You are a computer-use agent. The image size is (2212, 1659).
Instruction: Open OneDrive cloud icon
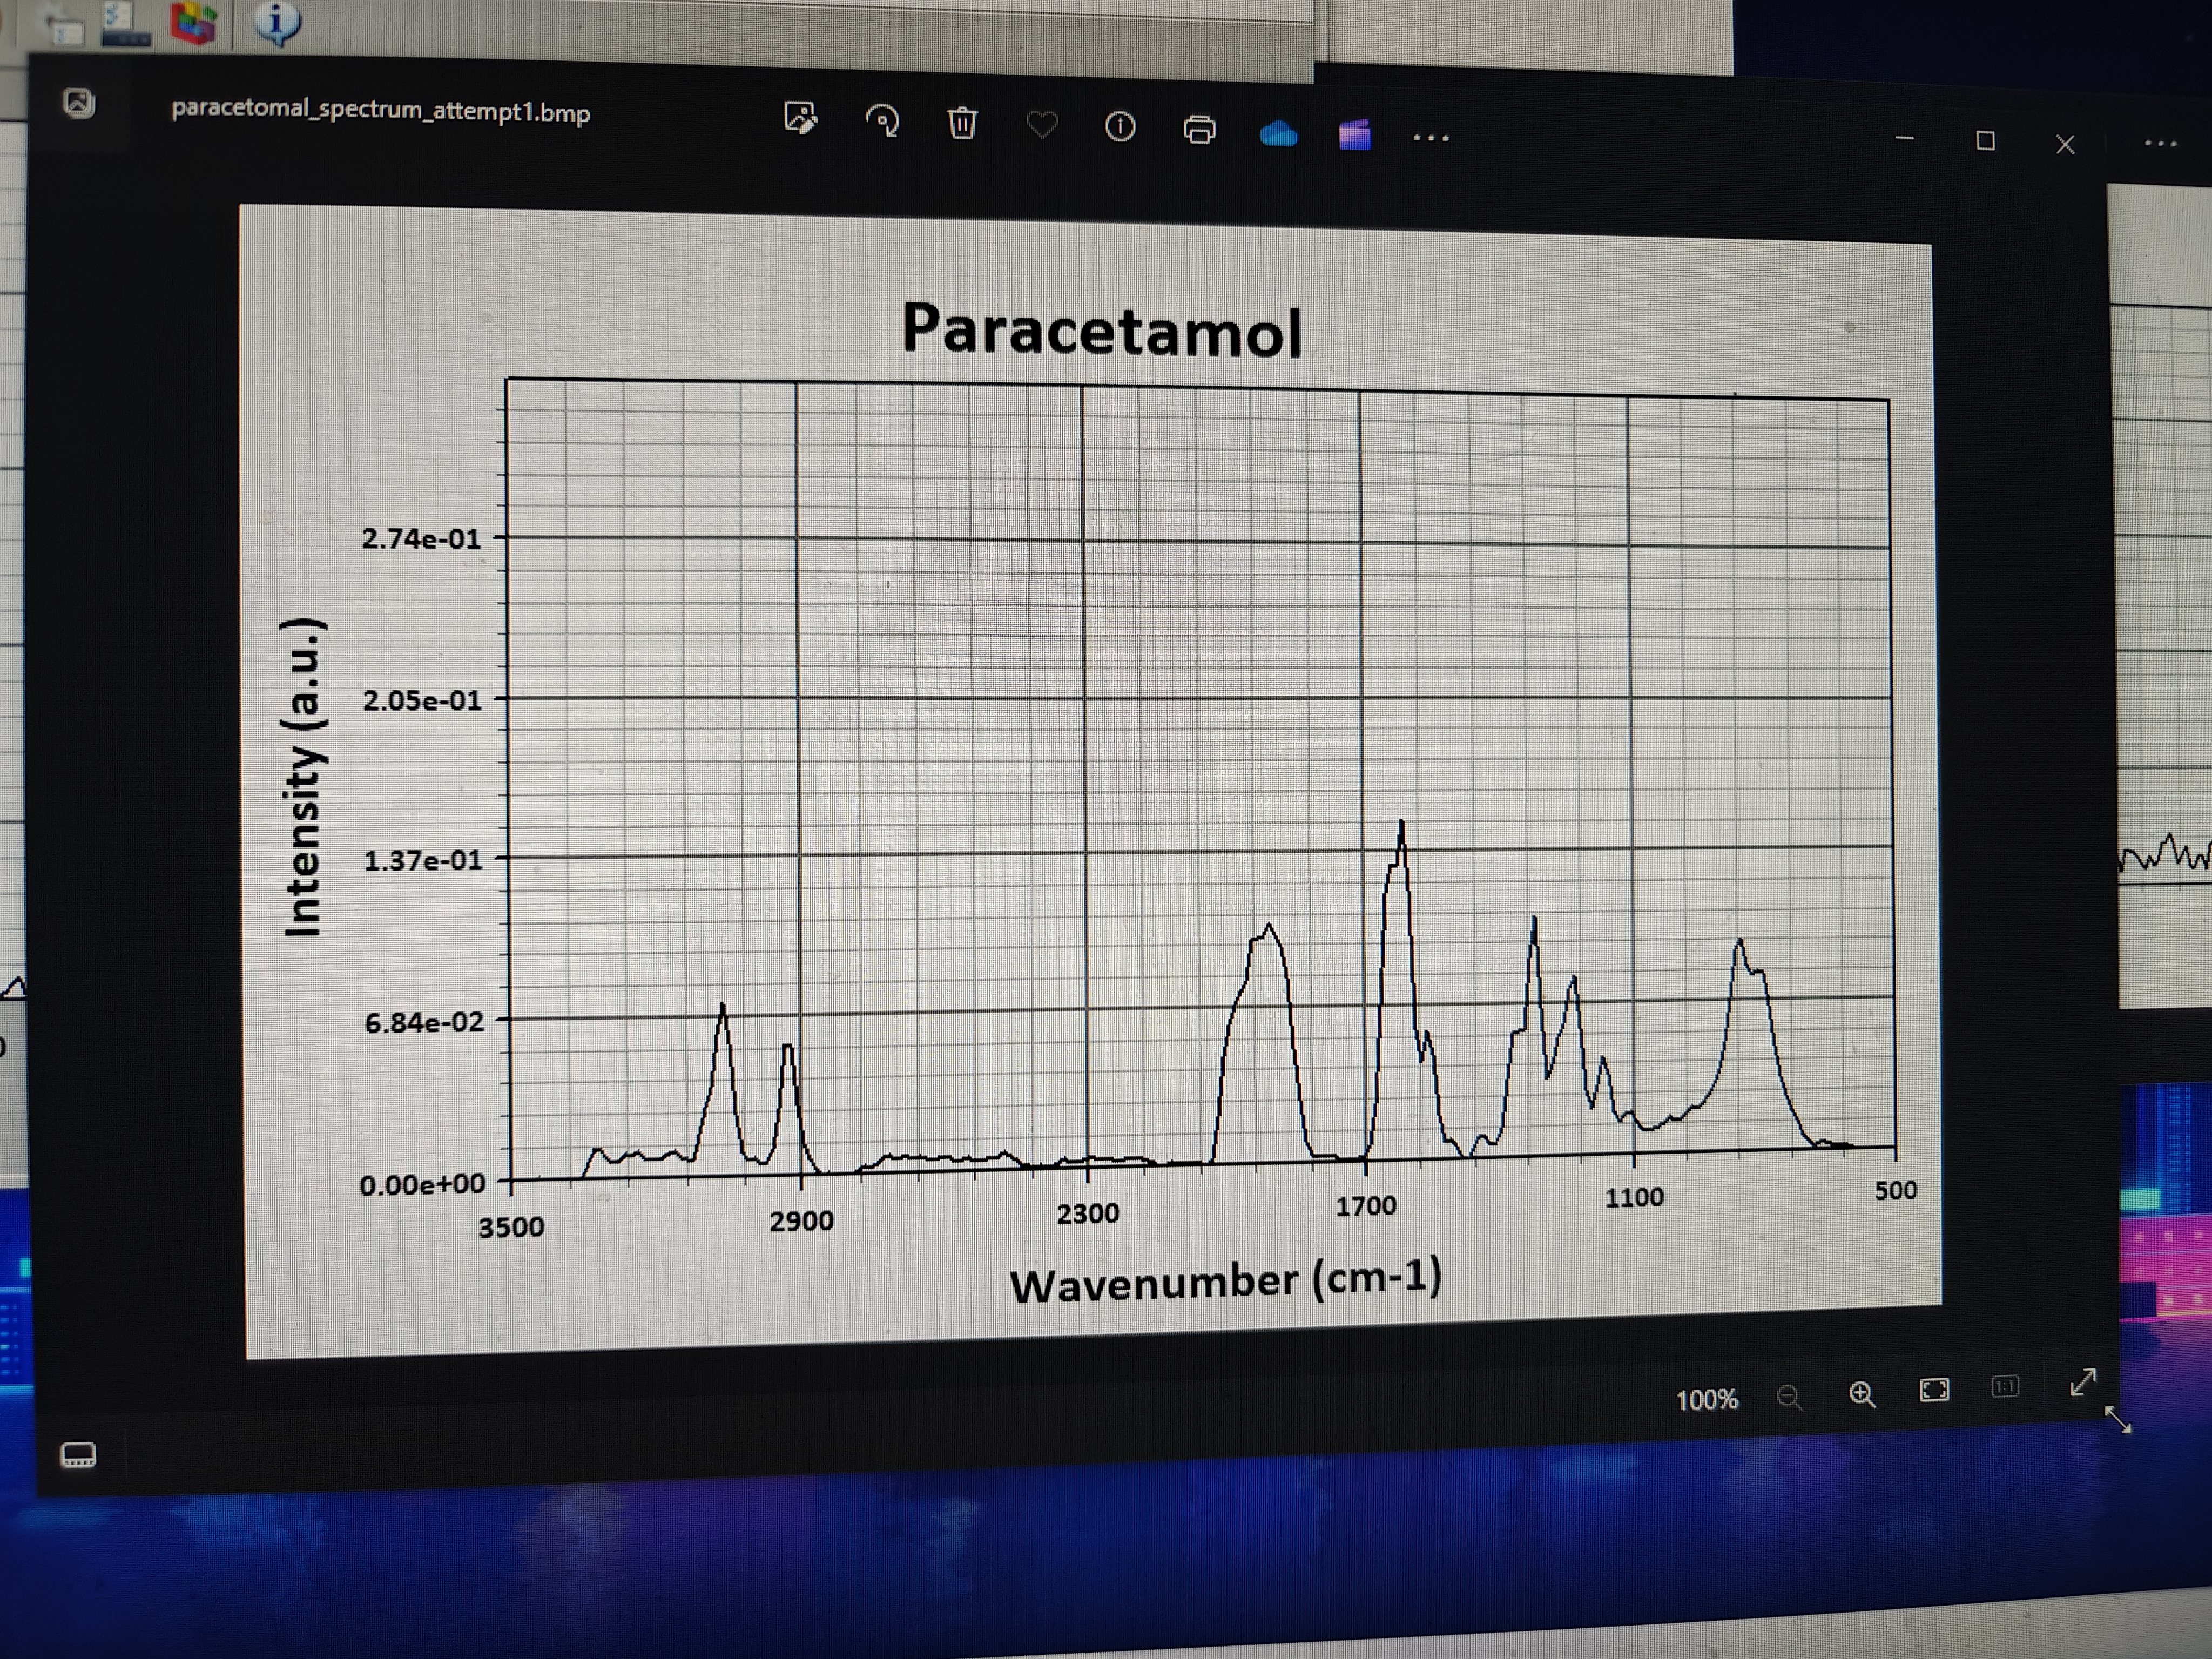[1278, 133]
